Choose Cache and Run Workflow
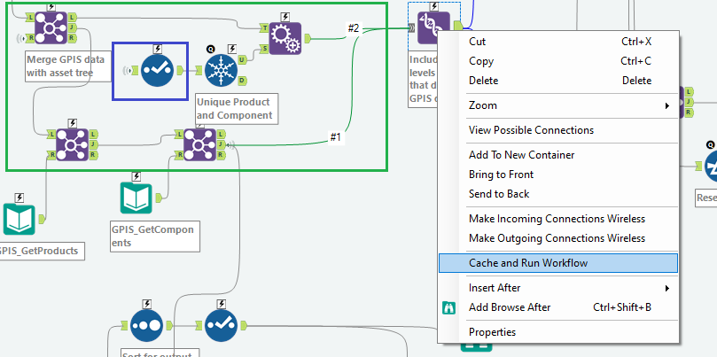717x357 pixels. (x=557, y=263)
